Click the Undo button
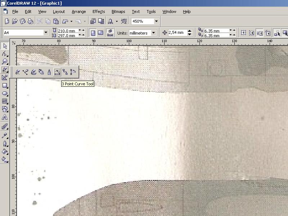Viewport: 288px width, 216px height. [66, 22]
